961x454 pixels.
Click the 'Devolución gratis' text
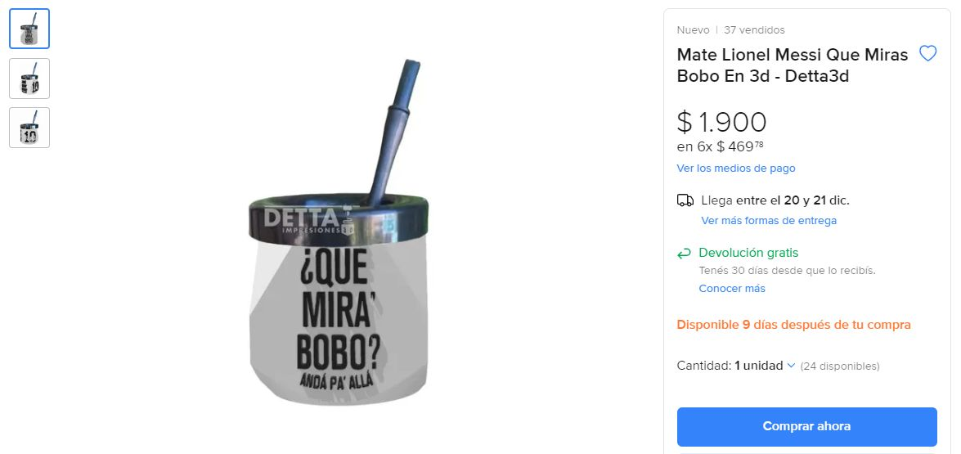(748, 253)
